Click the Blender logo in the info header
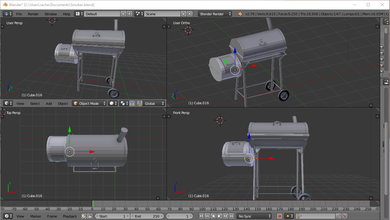Viewport: 390px width, 220px height. tap(240, 14)
